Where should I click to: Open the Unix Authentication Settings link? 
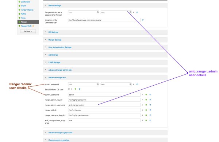pyautogui.click(x=60, y=47)
